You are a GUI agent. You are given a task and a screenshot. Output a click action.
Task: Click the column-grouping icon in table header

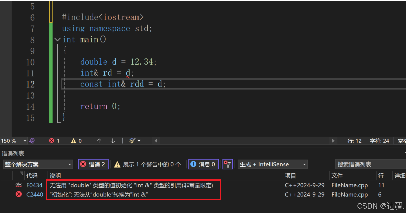[21, 173]
